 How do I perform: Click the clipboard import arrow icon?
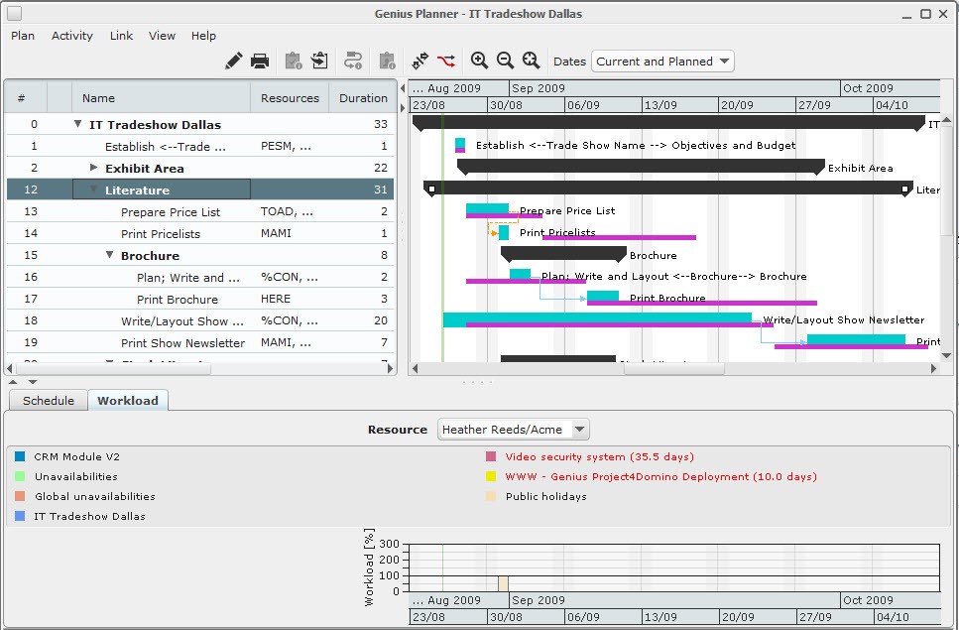[x=319, y=62]
